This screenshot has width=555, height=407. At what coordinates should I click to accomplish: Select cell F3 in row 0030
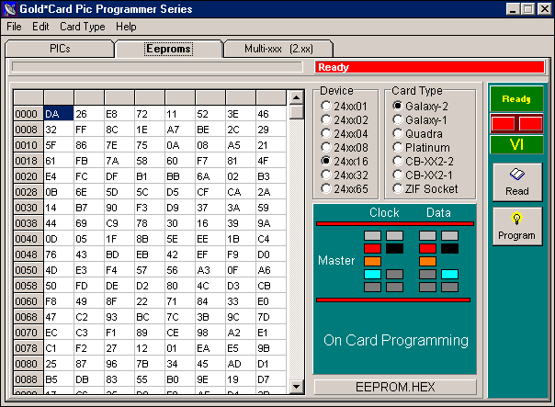pos(150,208)
